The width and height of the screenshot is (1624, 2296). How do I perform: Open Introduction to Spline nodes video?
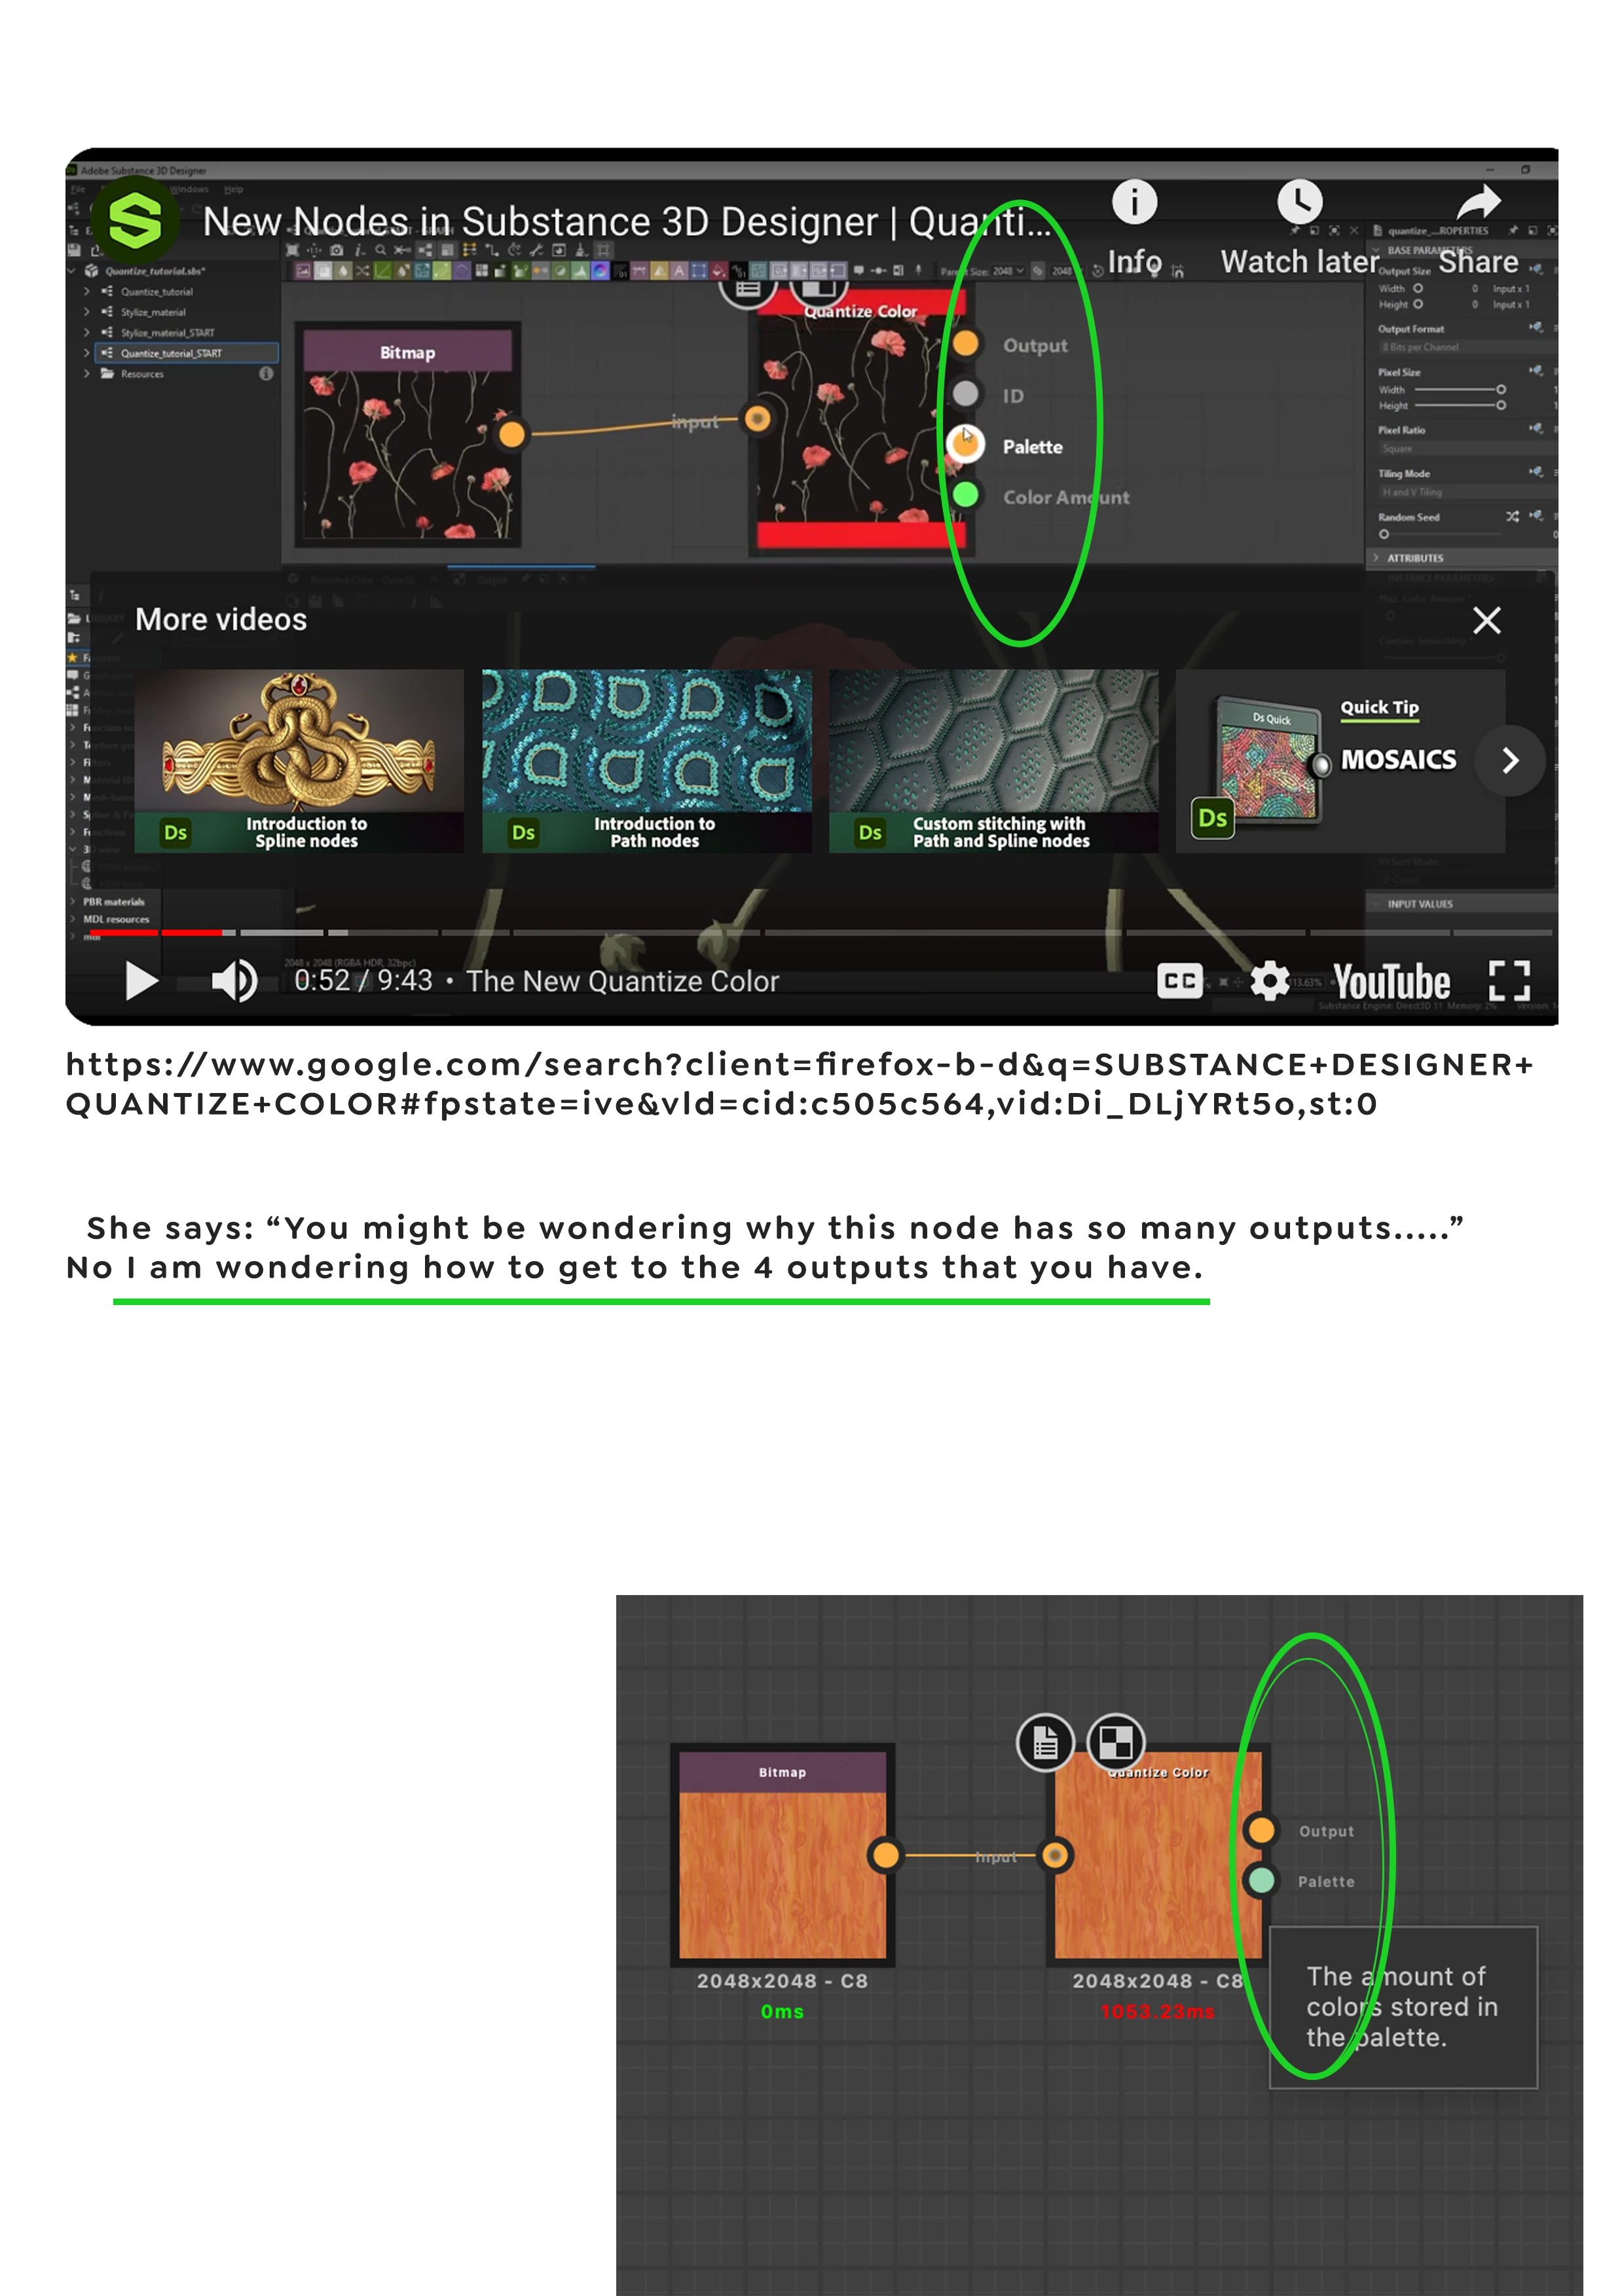coord(299,760)
